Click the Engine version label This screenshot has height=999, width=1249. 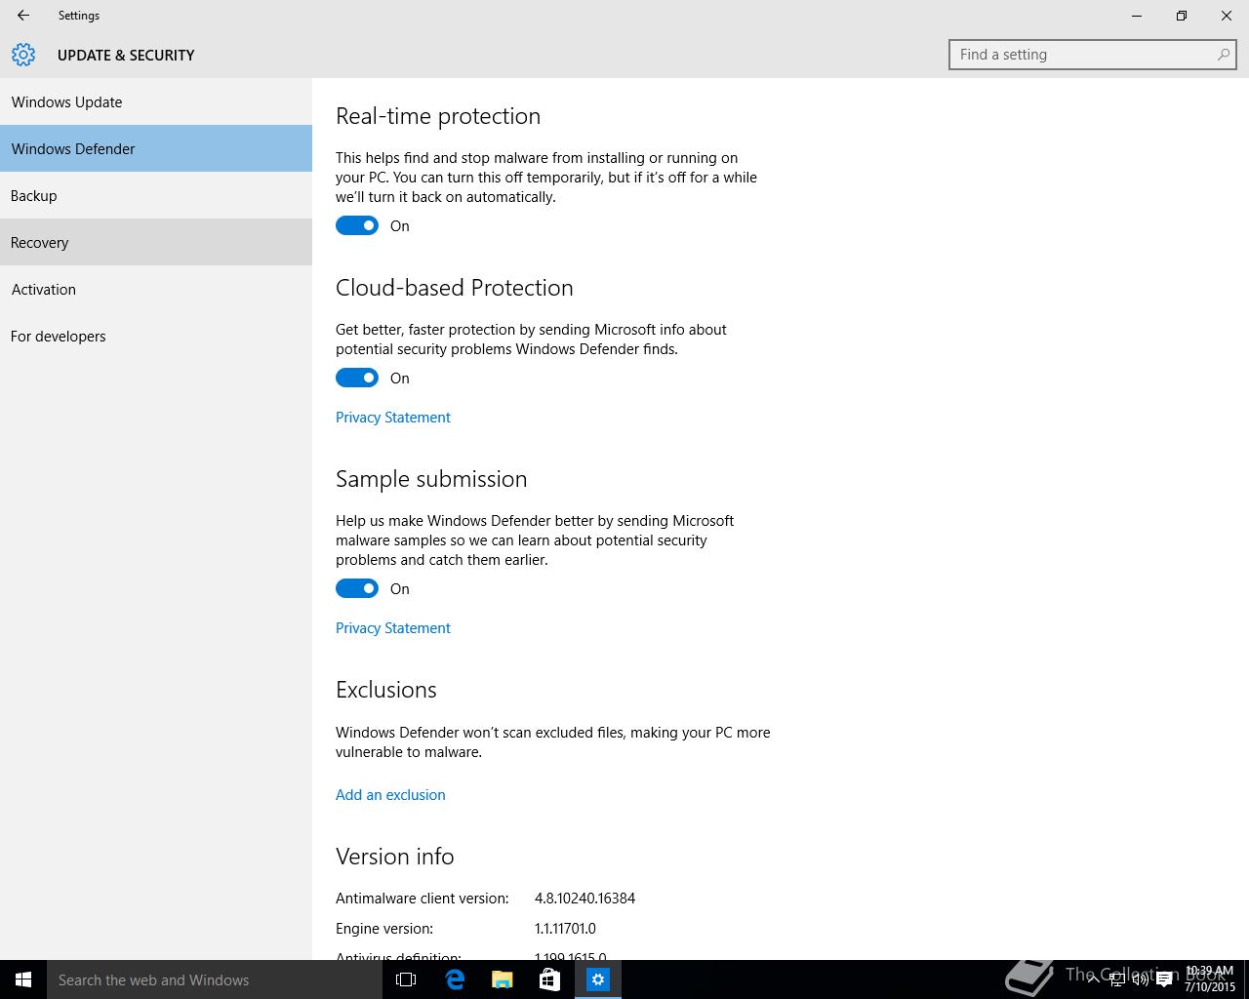[x=384, y=929]
